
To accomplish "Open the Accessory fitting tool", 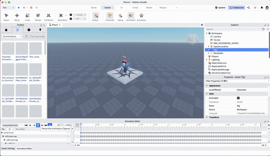I will 141,17.
